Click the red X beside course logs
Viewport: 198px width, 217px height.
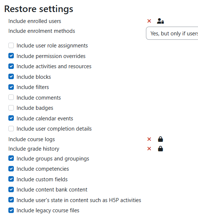149,139
